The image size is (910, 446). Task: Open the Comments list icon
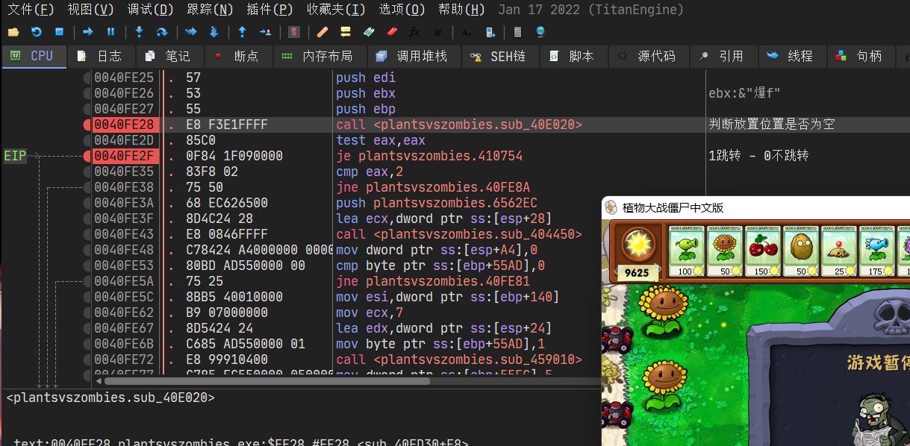pyautogui.click(x=345, y=32)
